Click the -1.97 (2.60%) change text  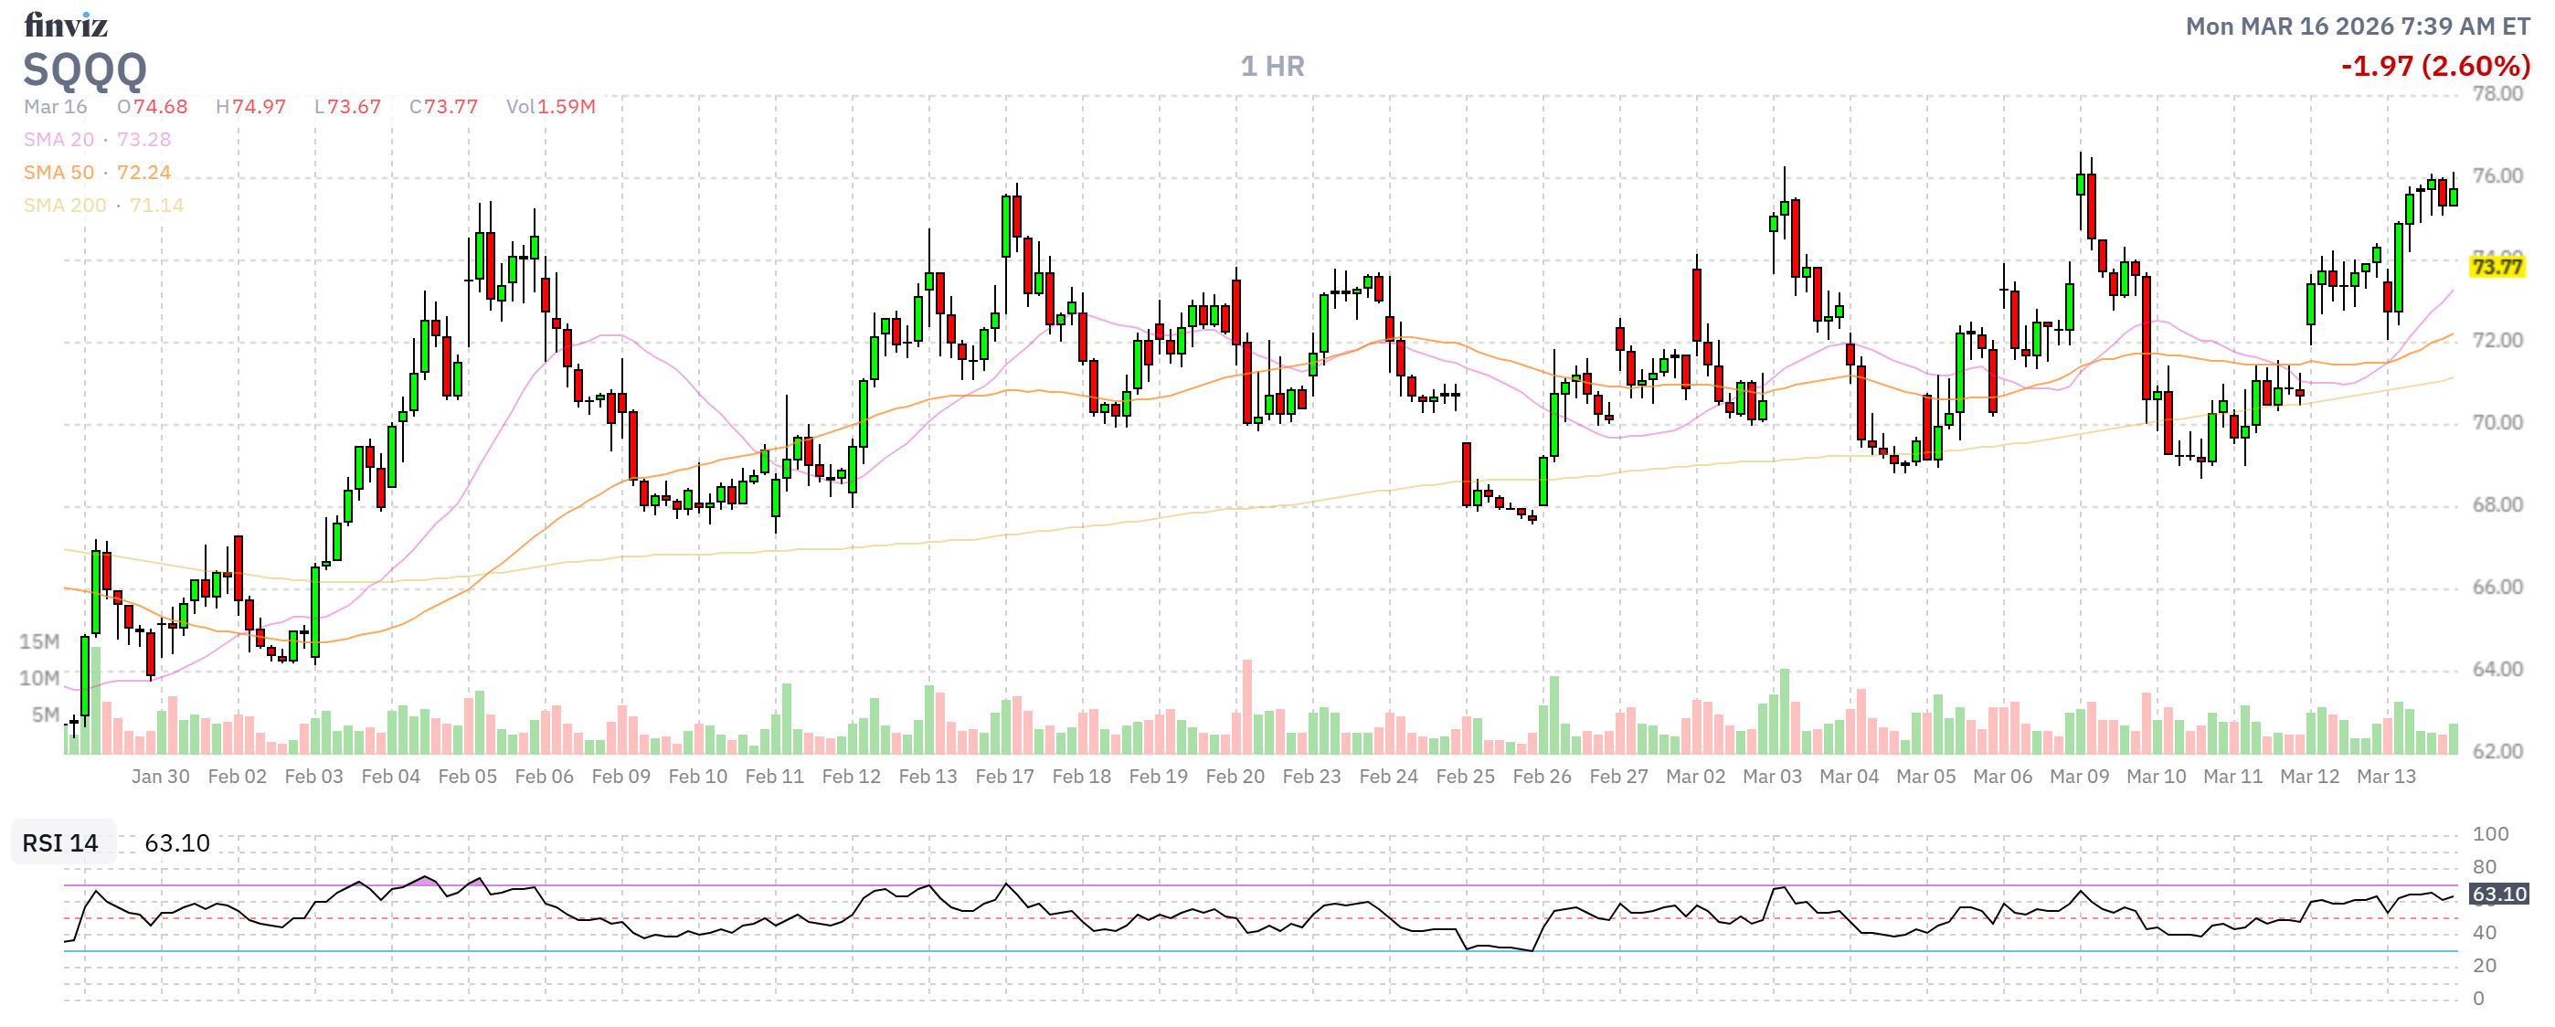coord(2434,67)
